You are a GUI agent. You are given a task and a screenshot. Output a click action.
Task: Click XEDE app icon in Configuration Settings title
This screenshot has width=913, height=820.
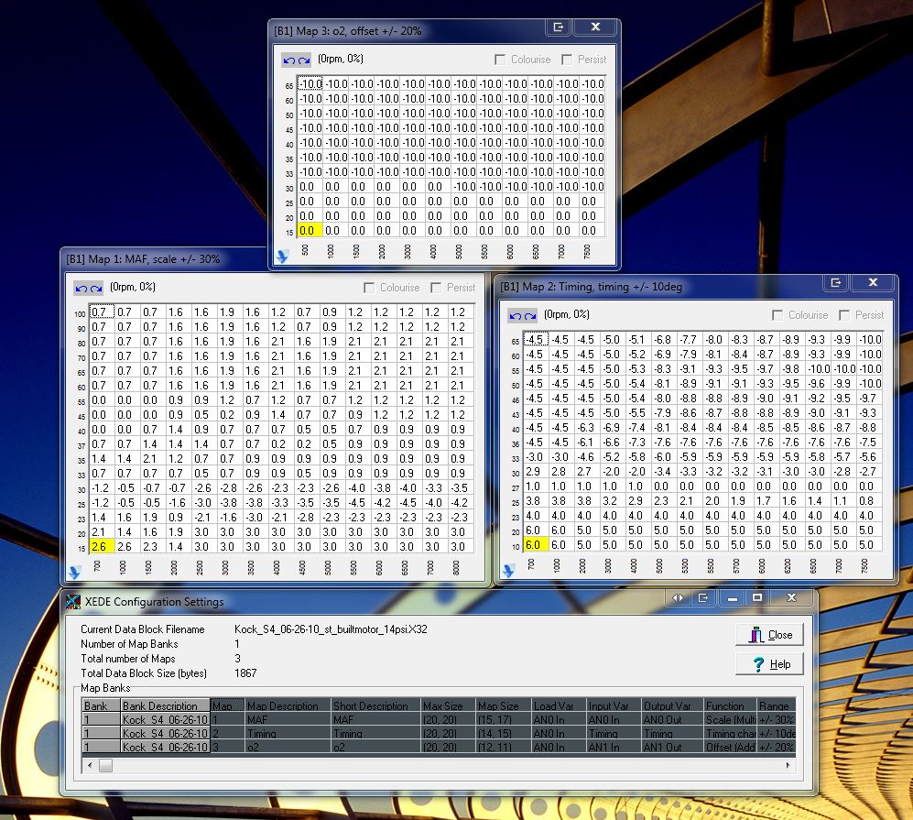73,602
